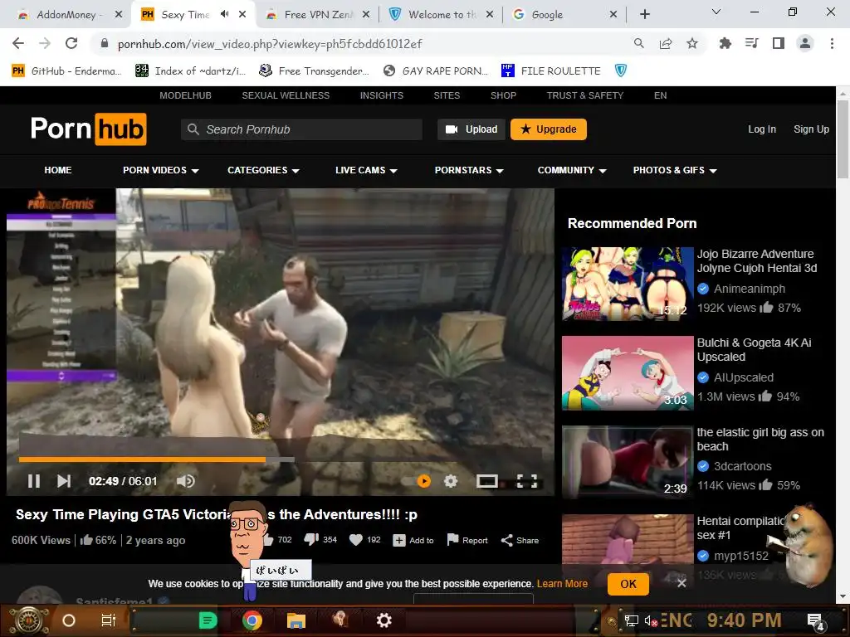Image resolution: width=850 pixels, height=637 pixels.
Task: Click the Add to playlist button
Action: (413, 540)
